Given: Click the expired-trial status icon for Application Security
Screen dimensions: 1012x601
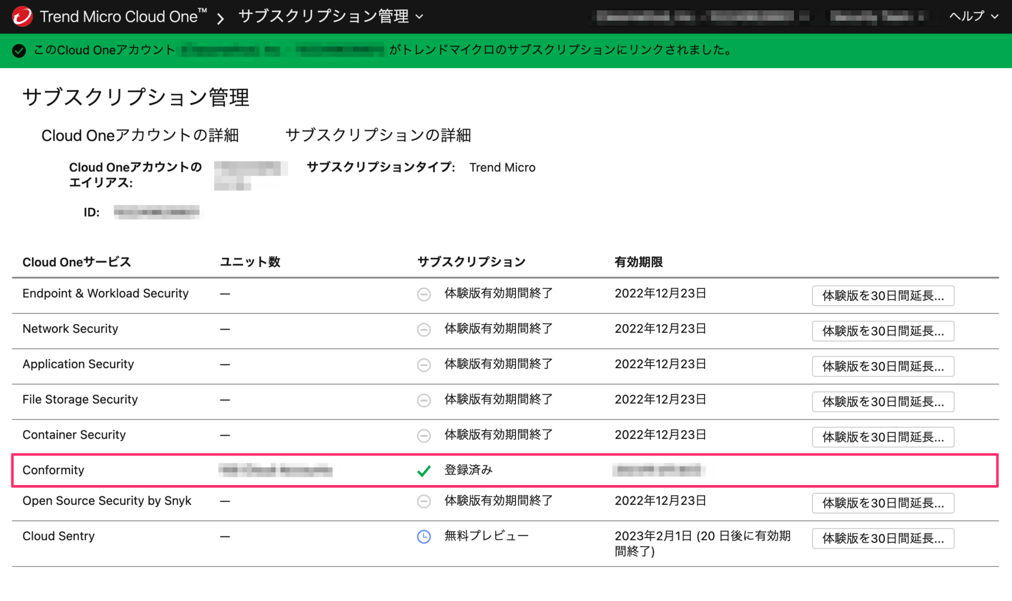Looking at the screenshot, I should [x=423, y=365].
